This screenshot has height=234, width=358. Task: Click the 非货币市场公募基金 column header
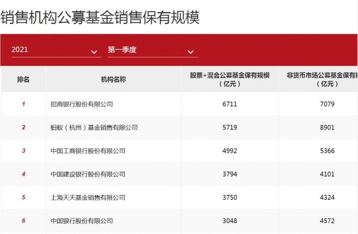click(x=322, y=79)
